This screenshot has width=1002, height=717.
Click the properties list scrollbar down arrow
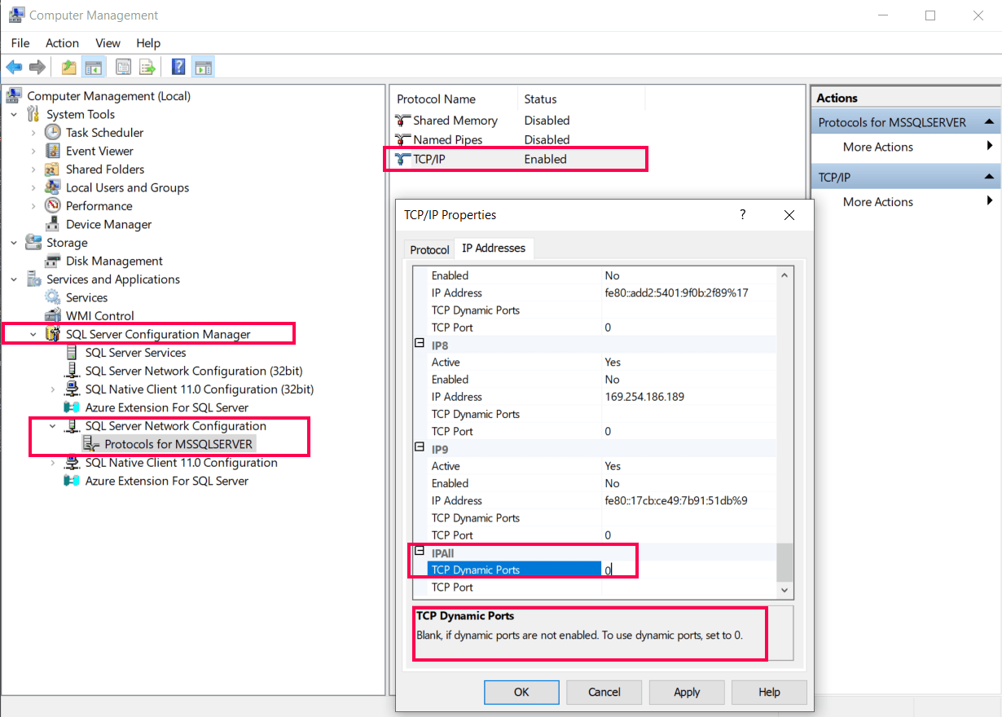point(784,589)
